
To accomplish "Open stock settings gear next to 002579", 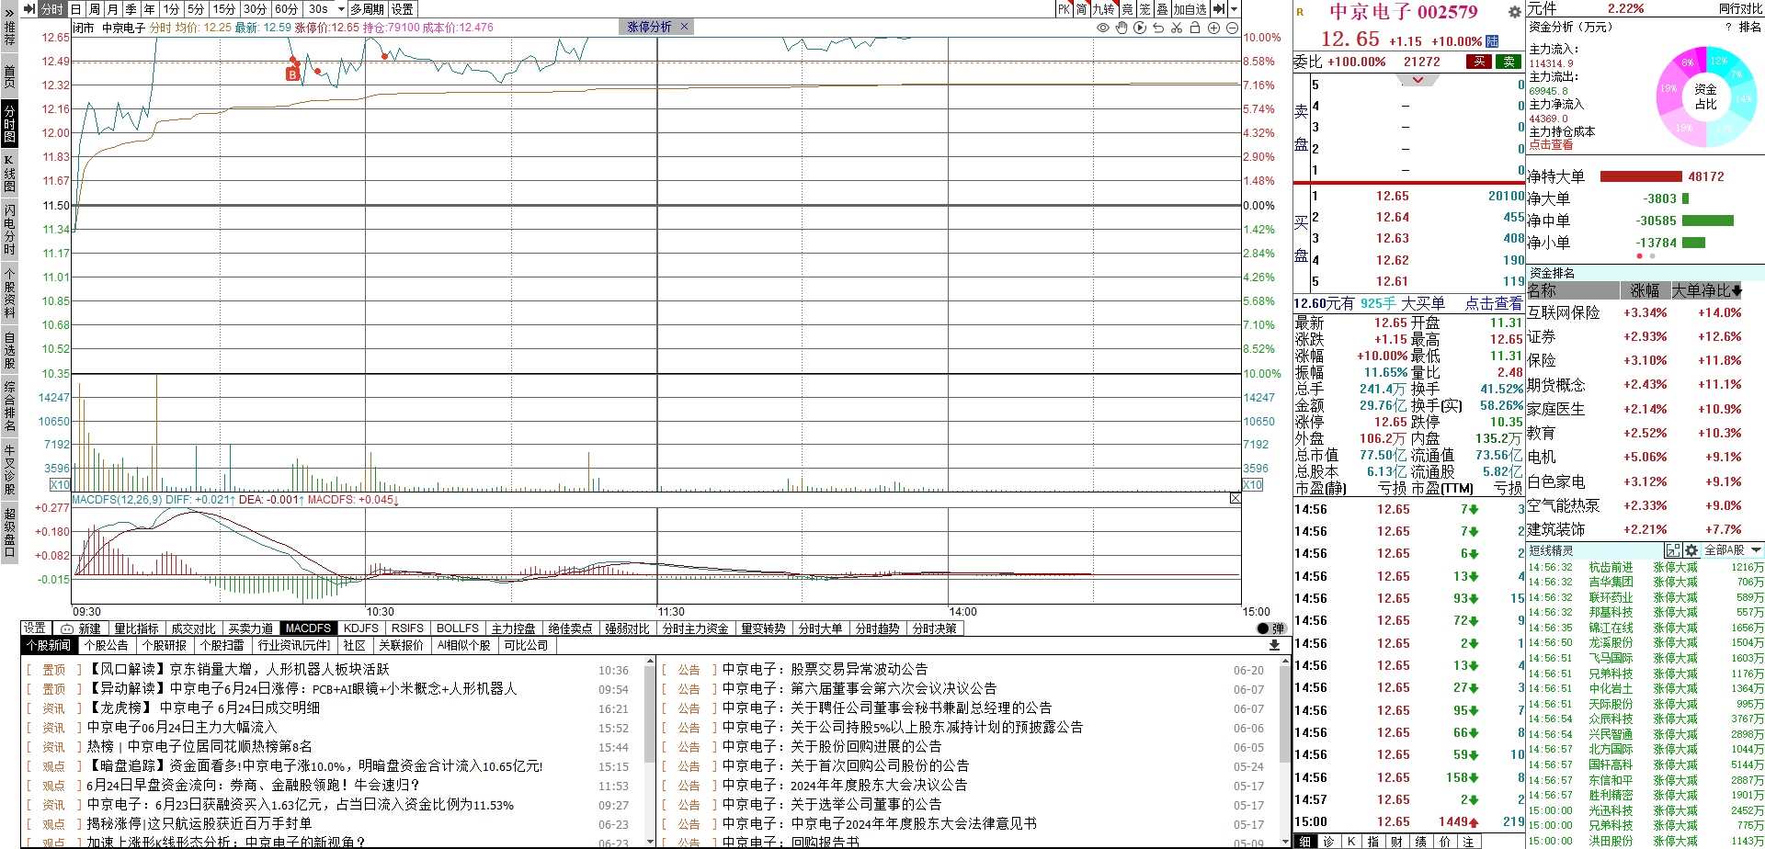I will [1514, 12].
